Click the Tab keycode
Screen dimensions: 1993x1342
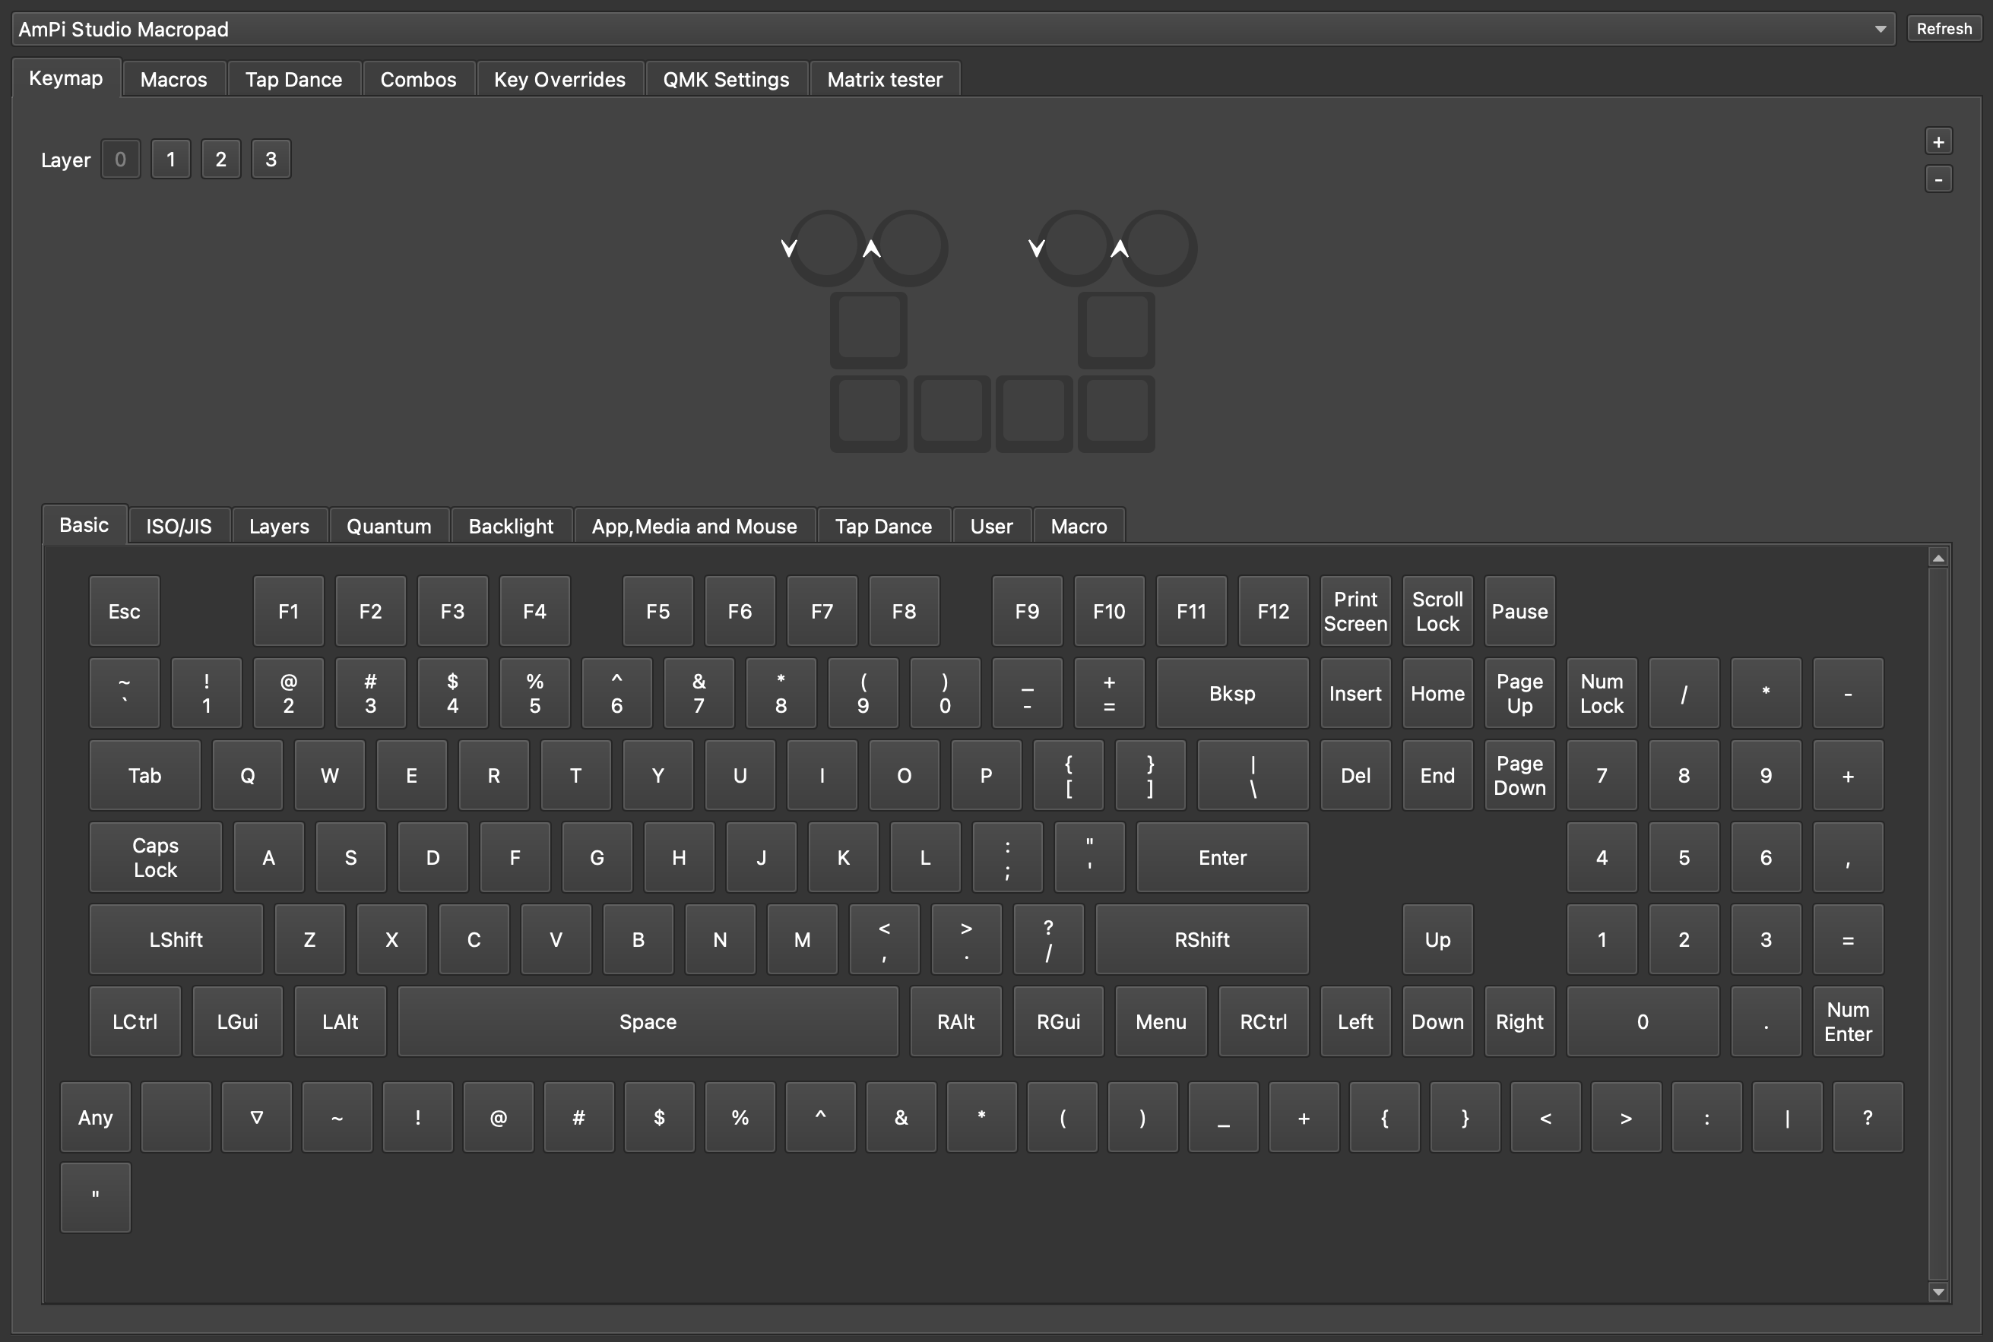144,775
